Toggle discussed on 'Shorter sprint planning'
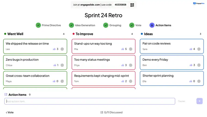The height and width of the screenshot is (117, 207). coord(199,81)
